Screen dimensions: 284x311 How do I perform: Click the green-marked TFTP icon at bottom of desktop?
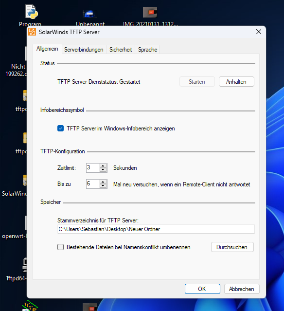(x=30, y=306)
